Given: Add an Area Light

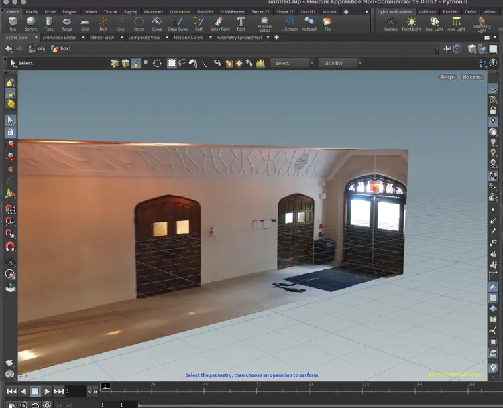Looking at the screenshot, I should (x=456, y=23).
